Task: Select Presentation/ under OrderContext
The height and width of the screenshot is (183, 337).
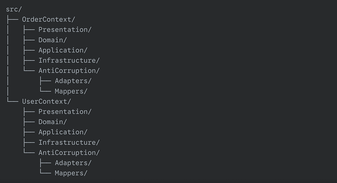Action: [65, 30]
